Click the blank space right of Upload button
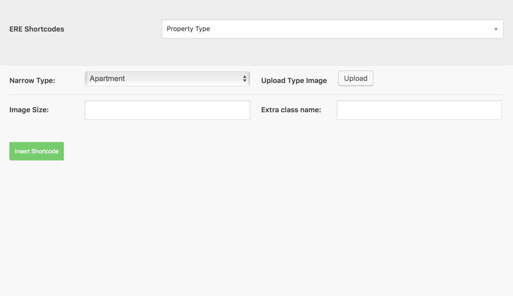Image resolution: width=513 pixels, height=296 pixels. click(439, 79)
